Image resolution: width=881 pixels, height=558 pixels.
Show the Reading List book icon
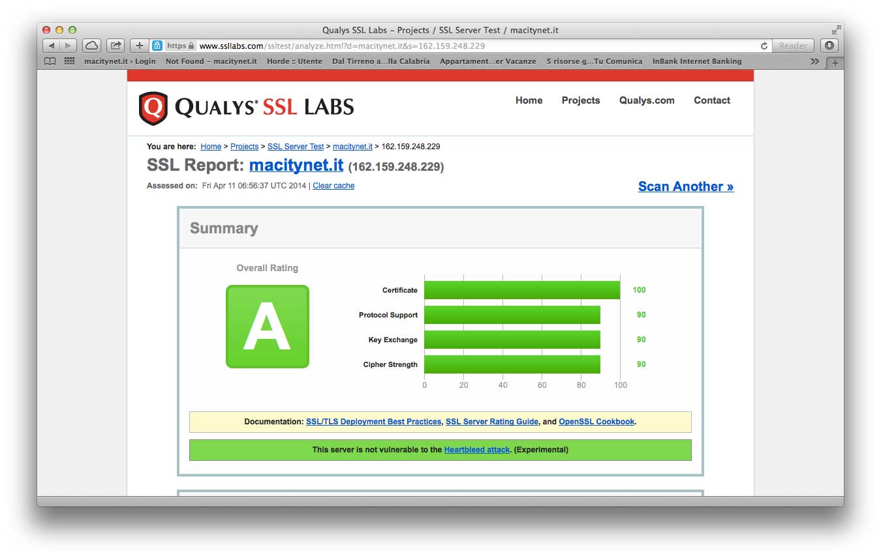coord(50,61)
